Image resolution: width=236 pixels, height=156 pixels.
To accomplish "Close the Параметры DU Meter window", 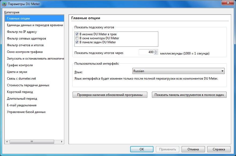I will click(228, 3).
